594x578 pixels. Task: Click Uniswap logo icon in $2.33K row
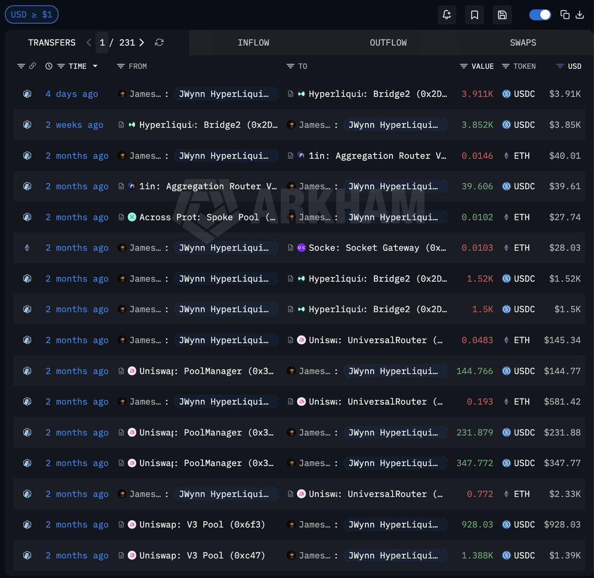[301, 494]
